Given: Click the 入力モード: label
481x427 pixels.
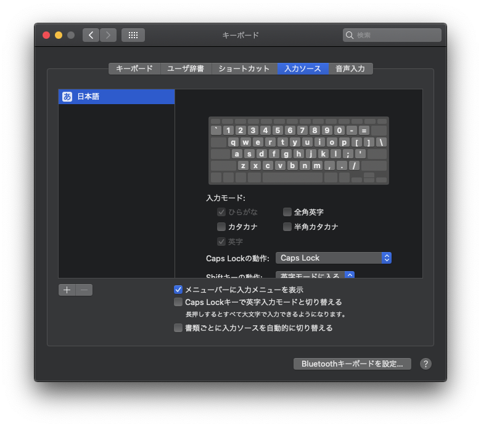Looking at the screenshot, I should click(x=226, y=198).
